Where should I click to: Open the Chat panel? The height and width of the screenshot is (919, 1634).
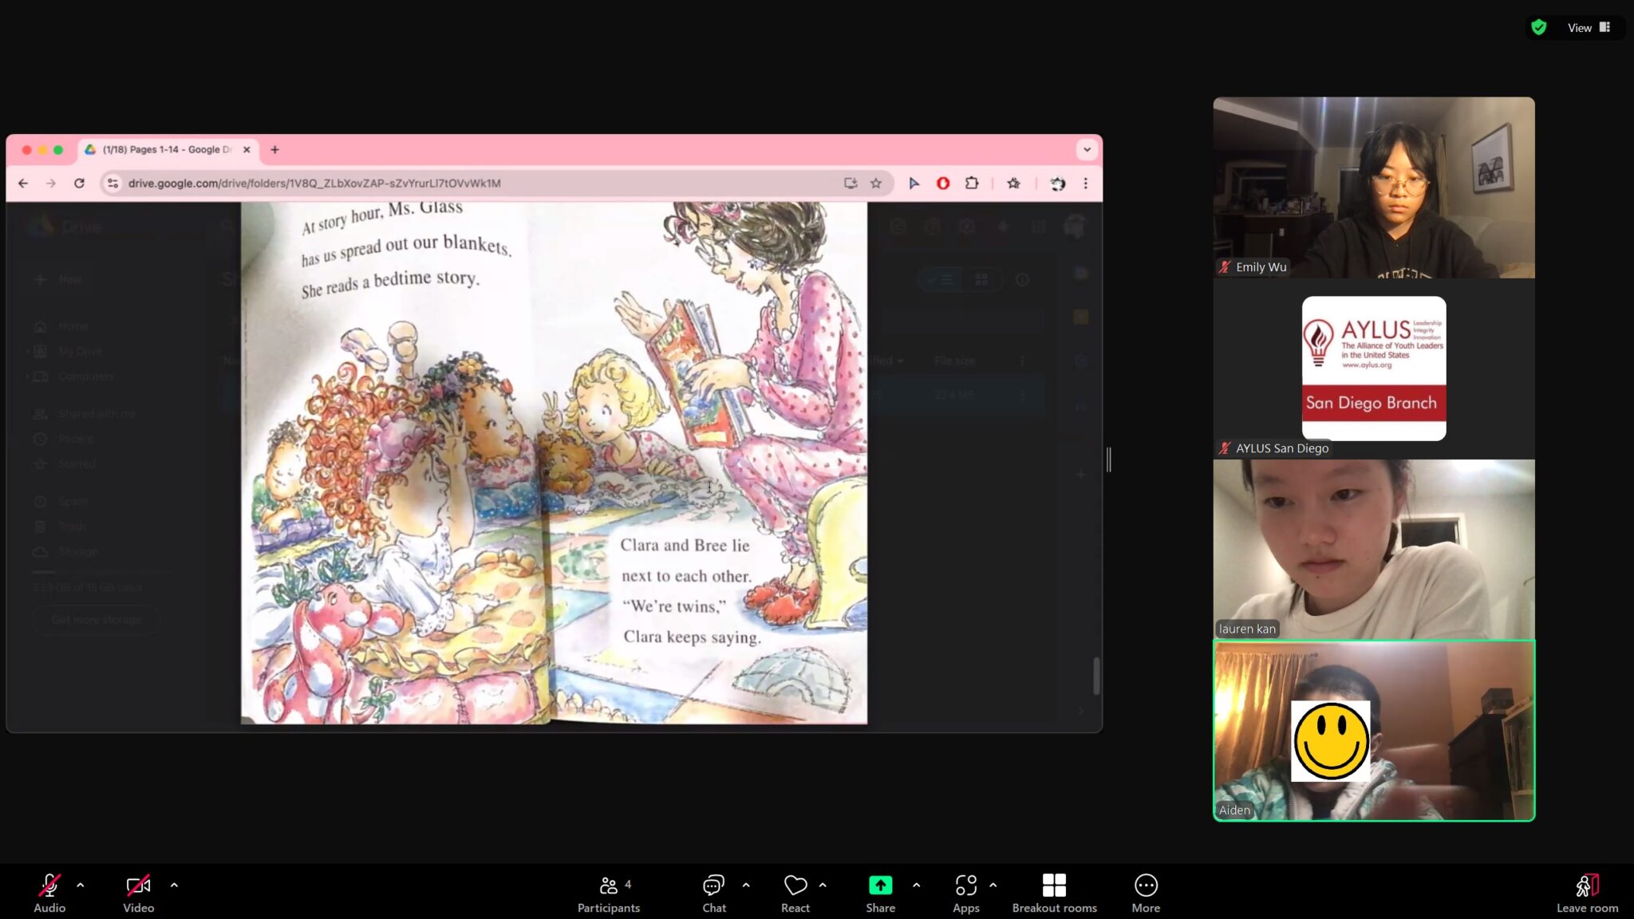click(x=714, y=893)
